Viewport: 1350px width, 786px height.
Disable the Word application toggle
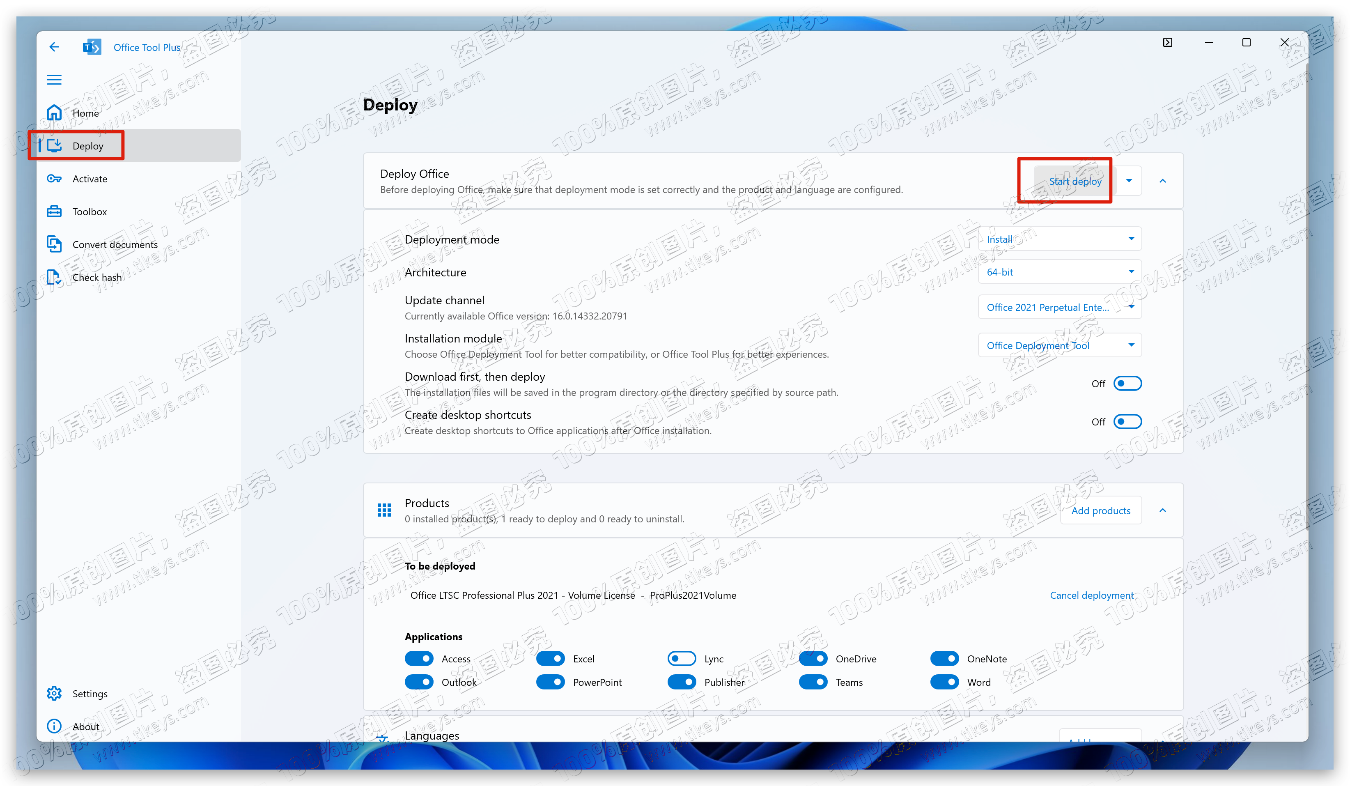click(944, 682)
